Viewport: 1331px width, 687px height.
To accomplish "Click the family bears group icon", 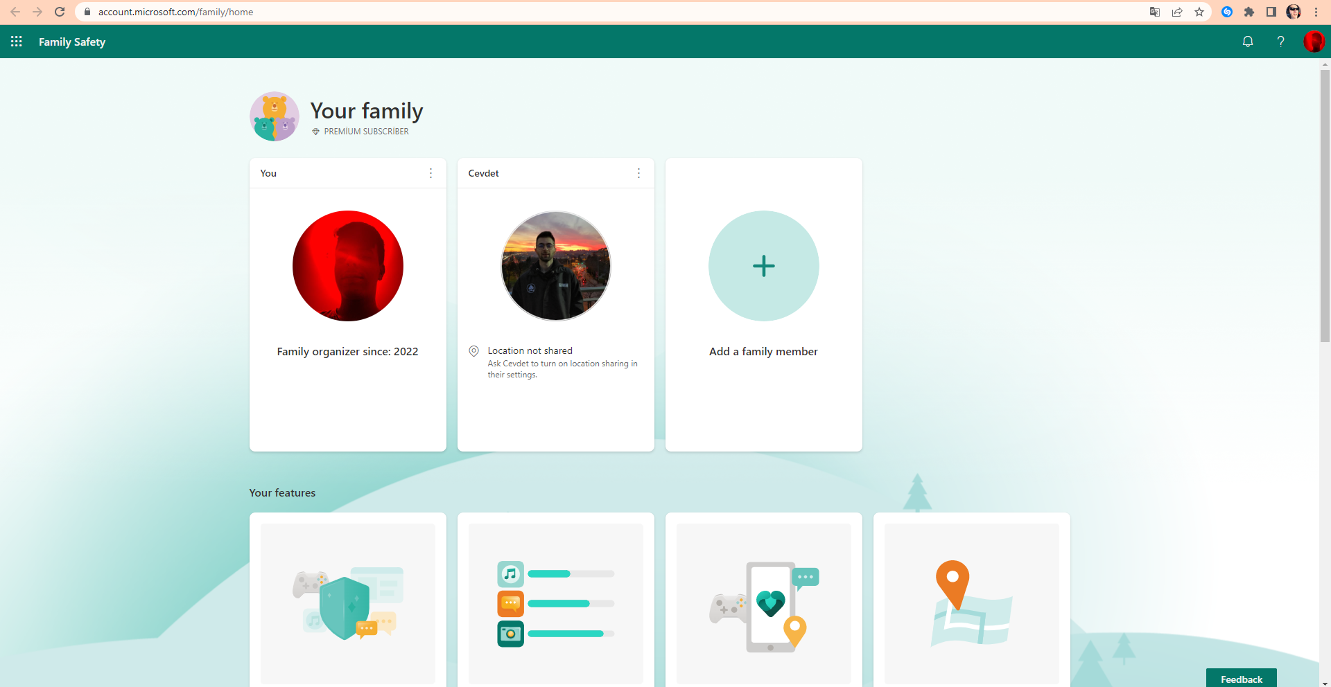I will (x=275, y=116).
